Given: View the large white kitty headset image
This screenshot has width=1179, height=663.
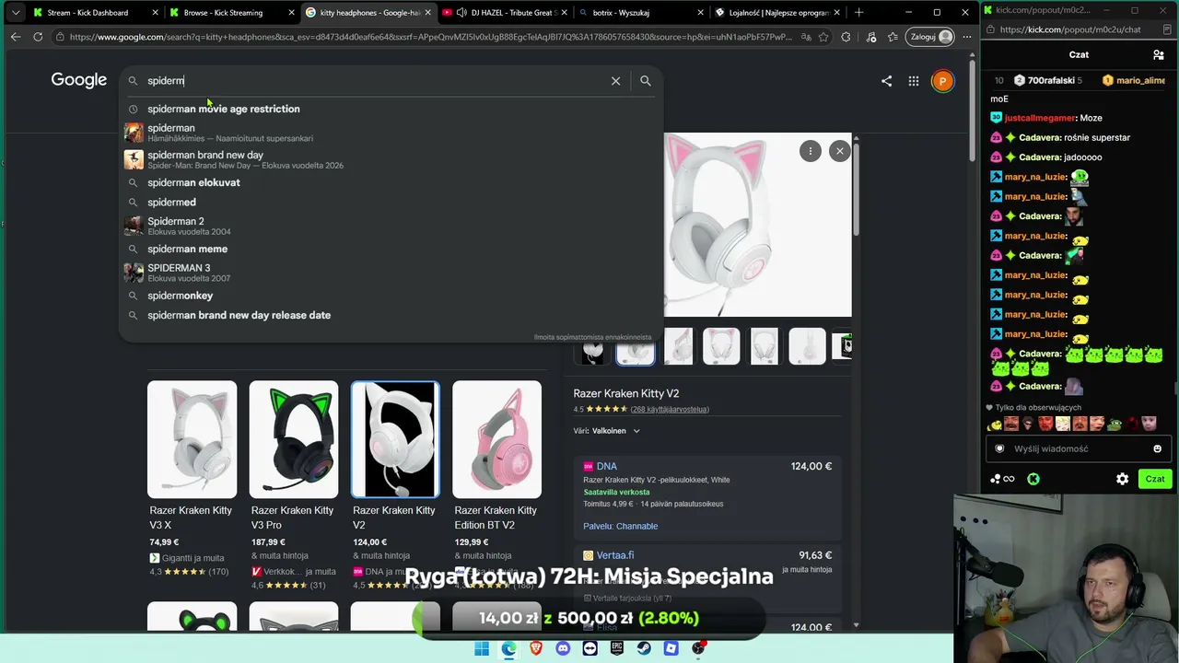Looking at the screenshot, I should [758, 225].
